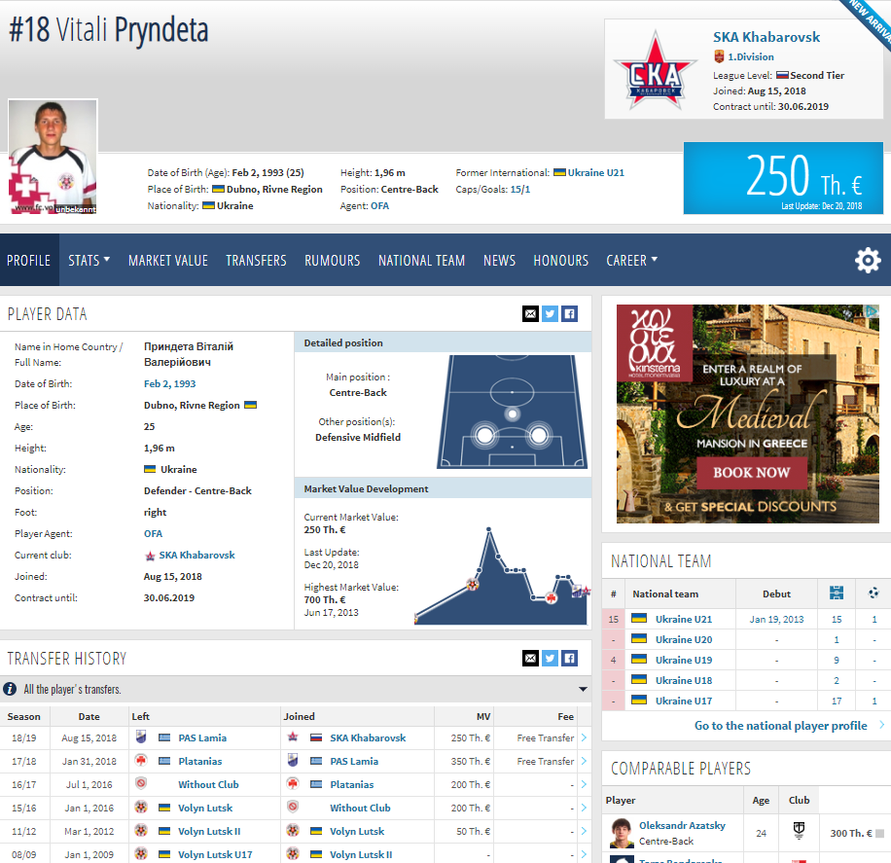Expand the Career dropdown menu

[x=631, y=261]
